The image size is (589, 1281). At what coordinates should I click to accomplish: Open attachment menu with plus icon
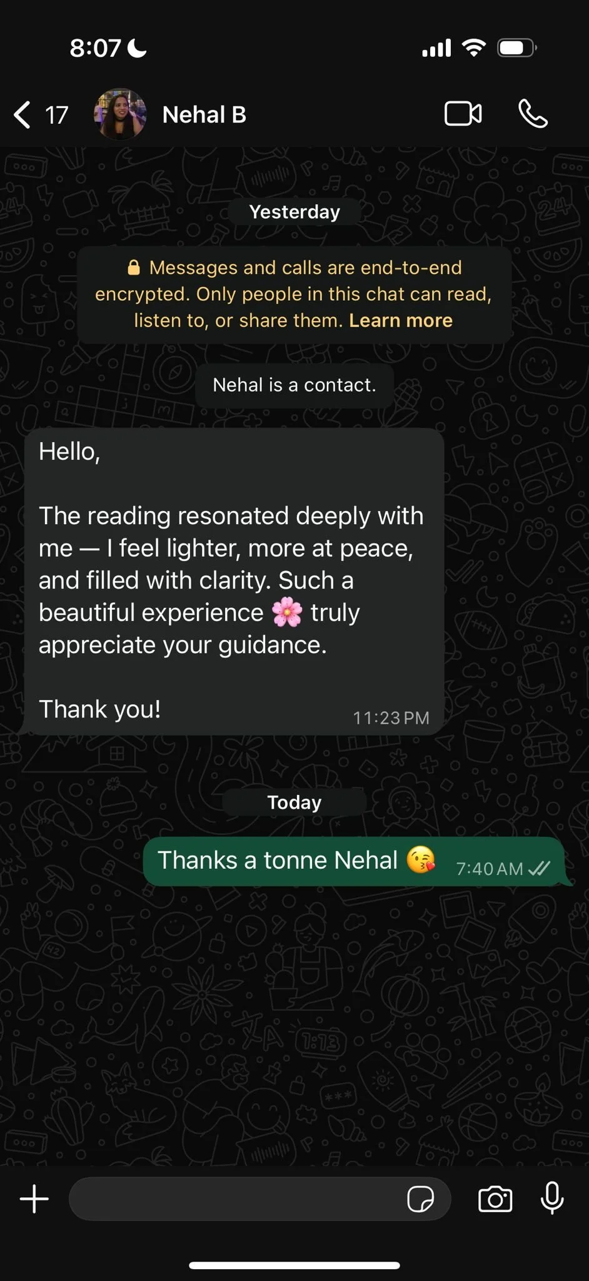coord(34,1199)
